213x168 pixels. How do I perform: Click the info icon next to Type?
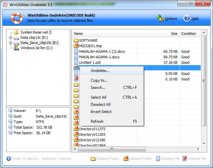click(x=11, y=121)
